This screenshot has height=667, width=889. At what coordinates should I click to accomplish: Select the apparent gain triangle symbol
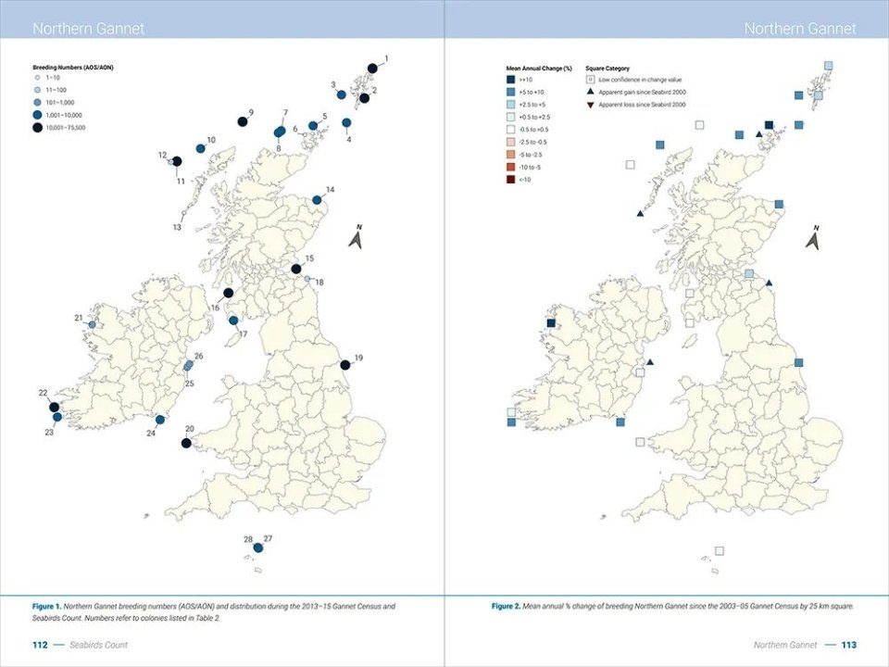tap(590, 92)
